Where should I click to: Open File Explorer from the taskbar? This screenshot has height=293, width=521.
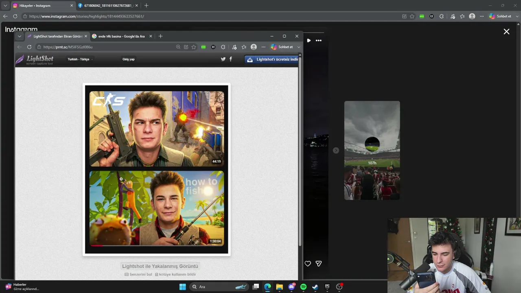pyautogui.click(x=279, y=287)
